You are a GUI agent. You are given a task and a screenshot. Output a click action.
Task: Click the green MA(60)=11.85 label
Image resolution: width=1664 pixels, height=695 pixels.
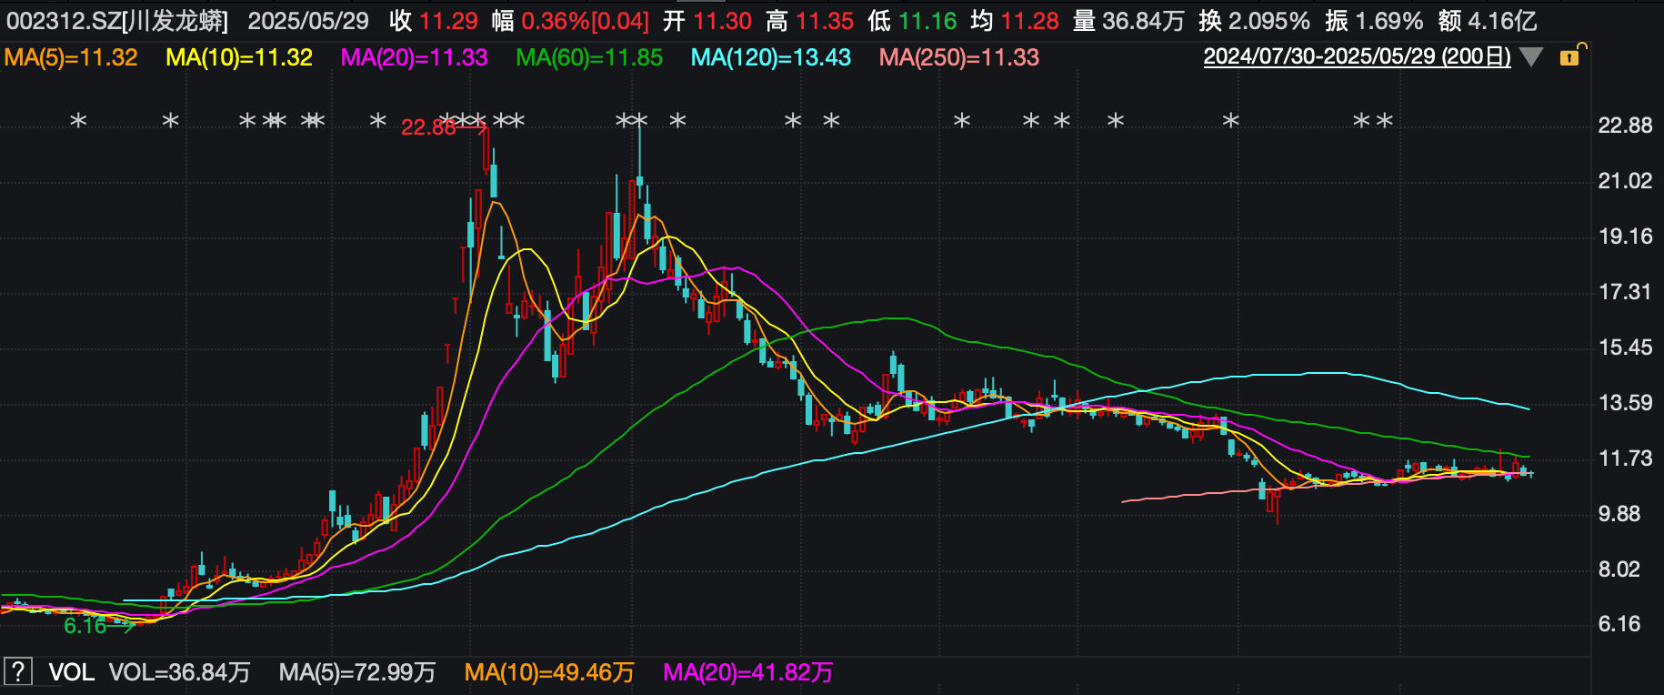(x=589, y=57)
